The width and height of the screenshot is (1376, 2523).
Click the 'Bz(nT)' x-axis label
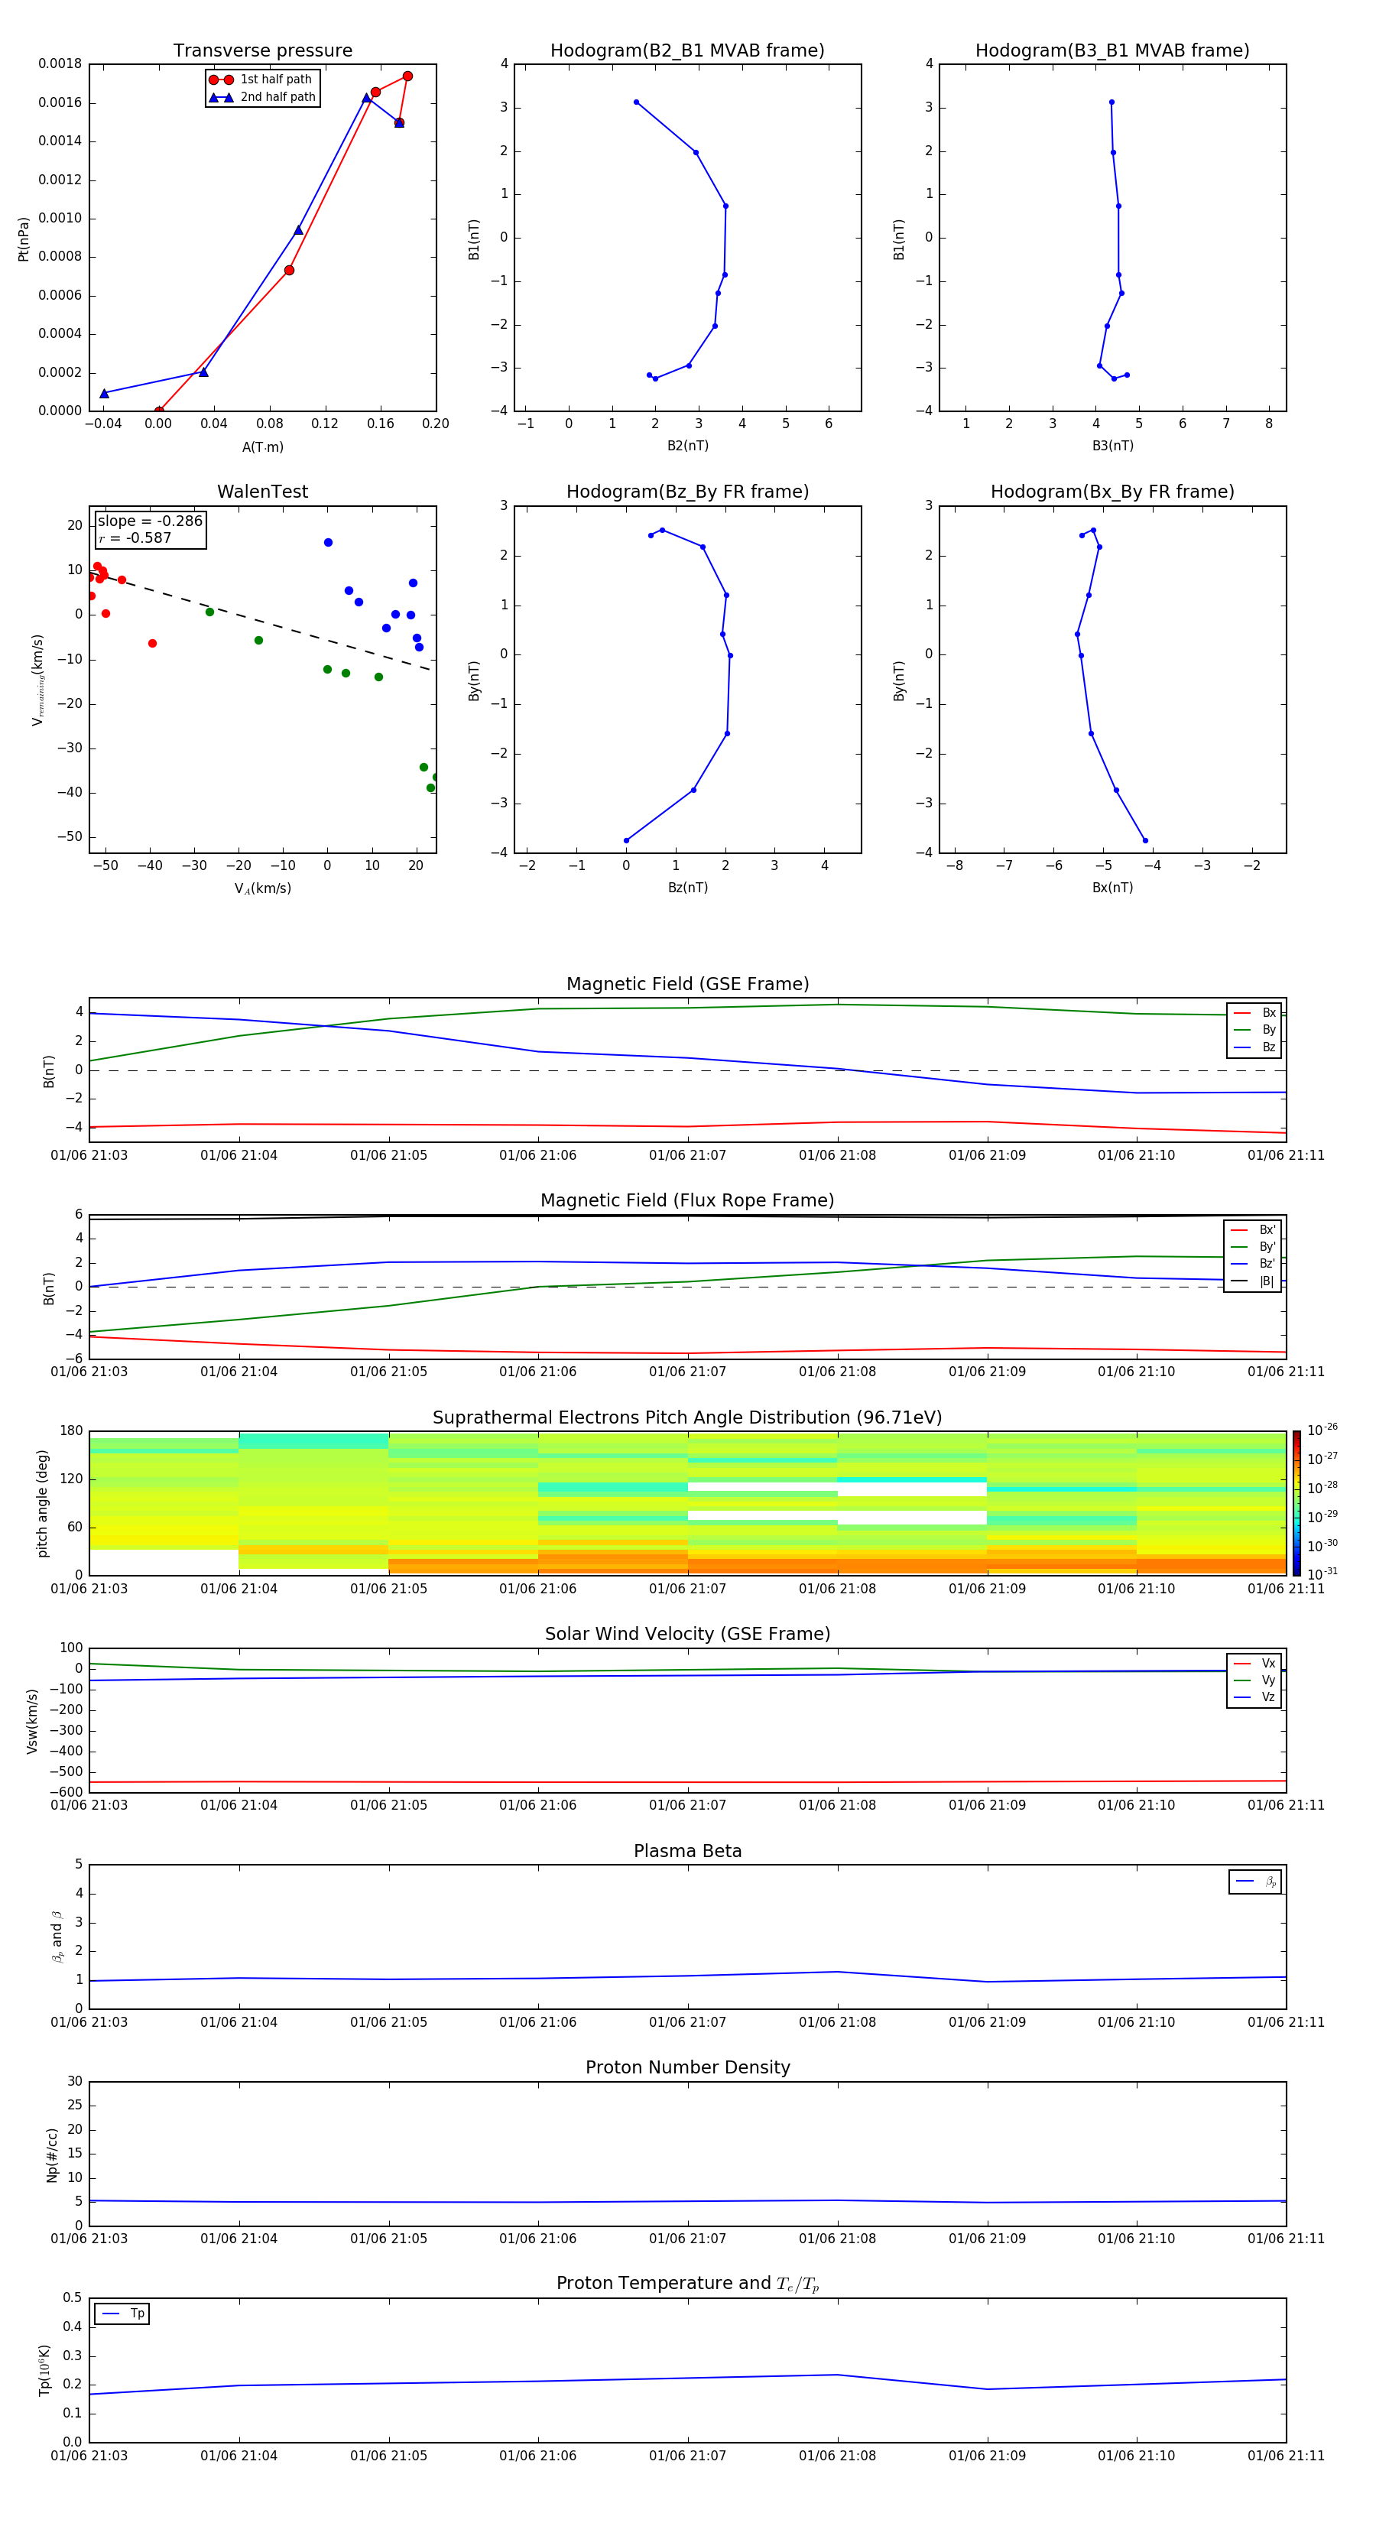coord(687,888)
